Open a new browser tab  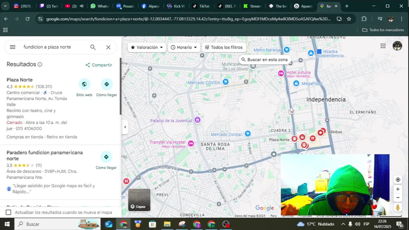click(347, 6)
